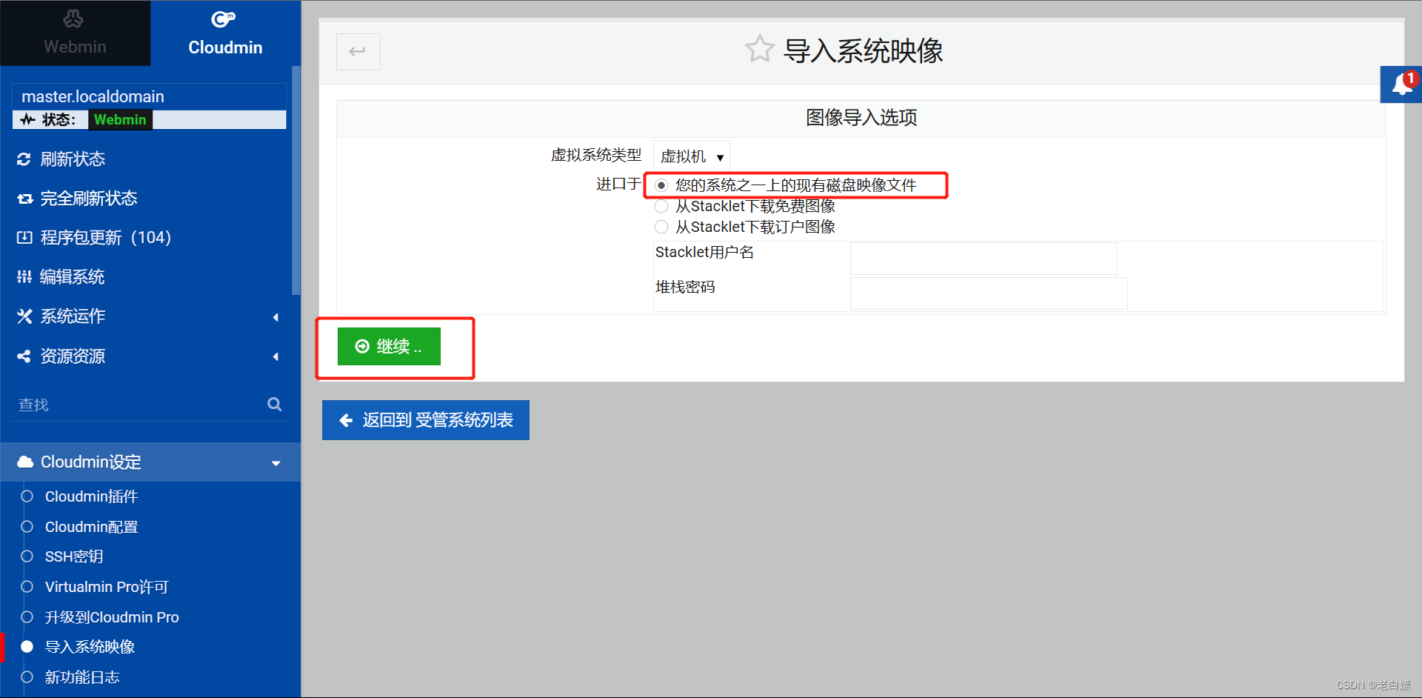Screen dimensions: 1422x698
Task: Switch to the Webmin tab
Action: pyautogui.click(x=74, y=33)
